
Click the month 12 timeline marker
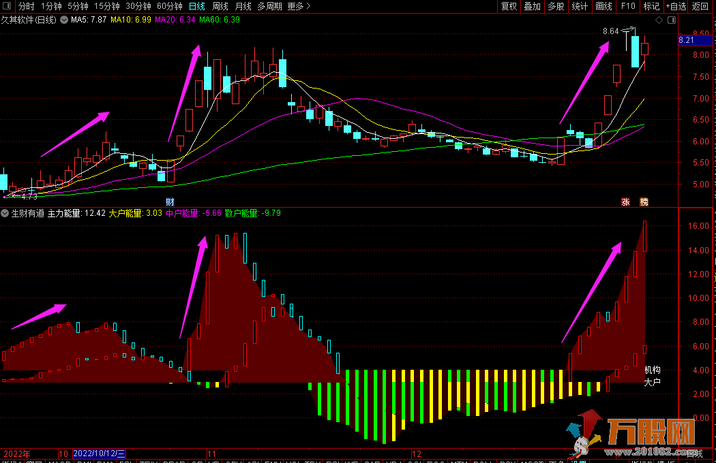(x=417, y=454)
